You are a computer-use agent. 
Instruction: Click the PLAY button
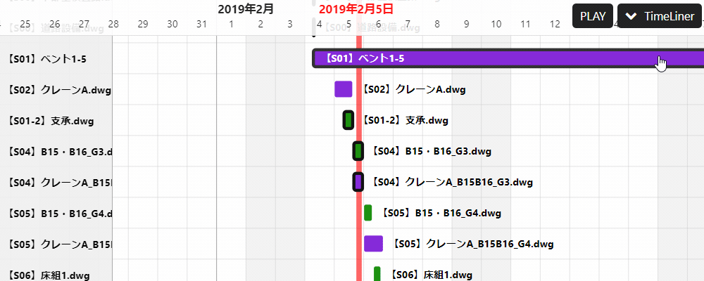(x=593, y=16)
